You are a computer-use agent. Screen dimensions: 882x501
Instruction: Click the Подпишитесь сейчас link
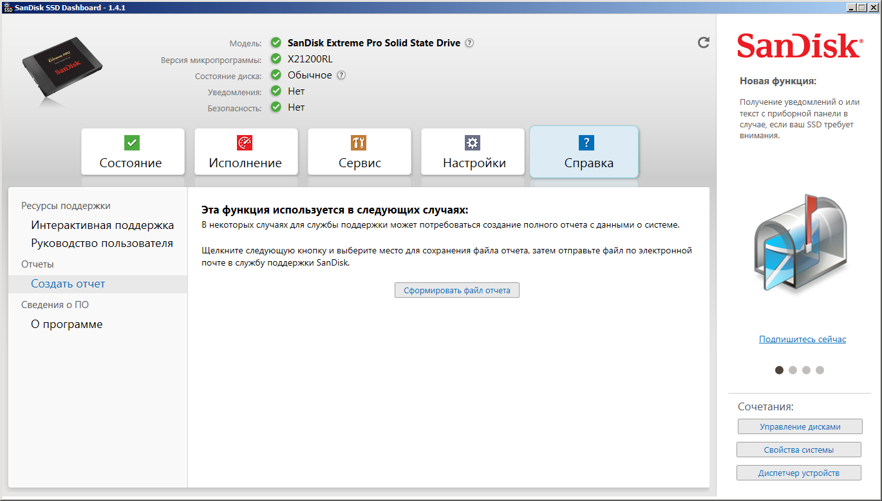802,339
